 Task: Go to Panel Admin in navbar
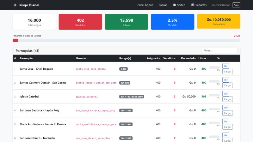pyautogui.click(x=145, y=5)
